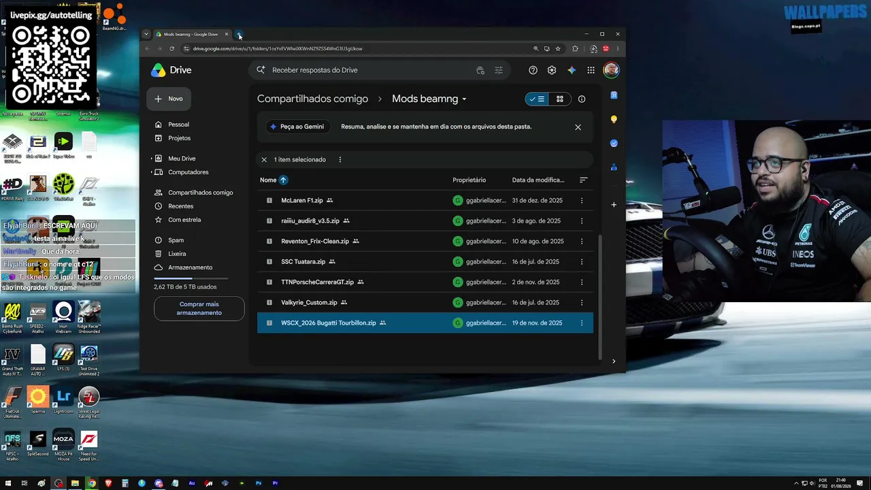Select the Reventon_Frix-Clean.zip file row
The width and height of the screenshot is (871, 490).
click(x=425, y=241)
